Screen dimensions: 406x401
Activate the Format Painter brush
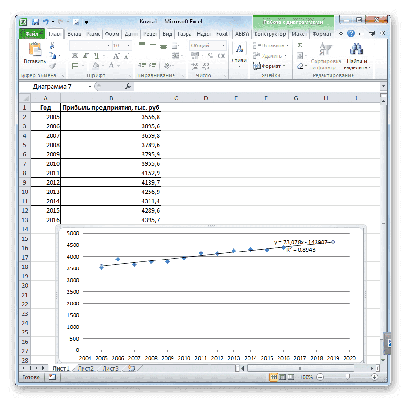pos(53,66)
